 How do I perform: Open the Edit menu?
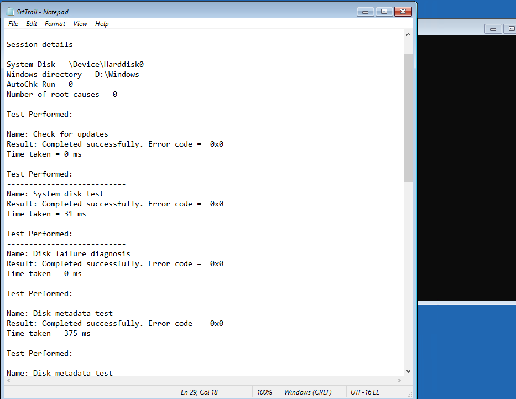click(x=32, y=24)
